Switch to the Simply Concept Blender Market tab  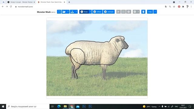click(21, 2)
